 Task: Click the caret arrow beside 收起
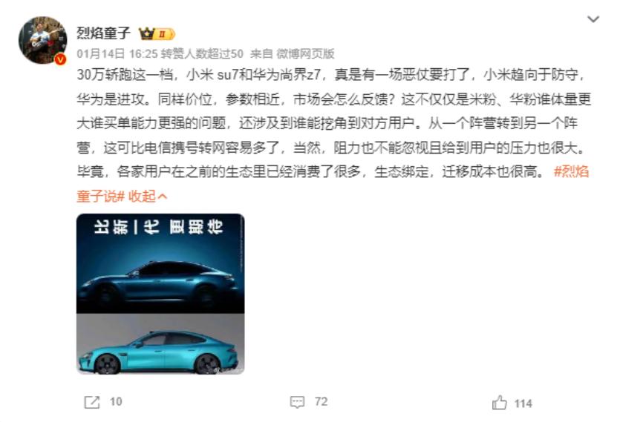tap(163, 196)
